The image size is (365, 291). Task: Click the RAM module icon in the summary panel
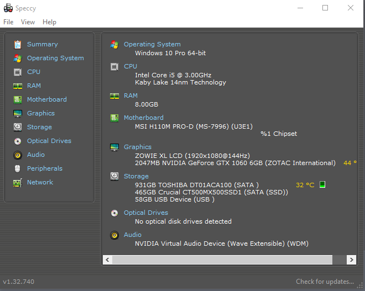click(x=114, y=96)
